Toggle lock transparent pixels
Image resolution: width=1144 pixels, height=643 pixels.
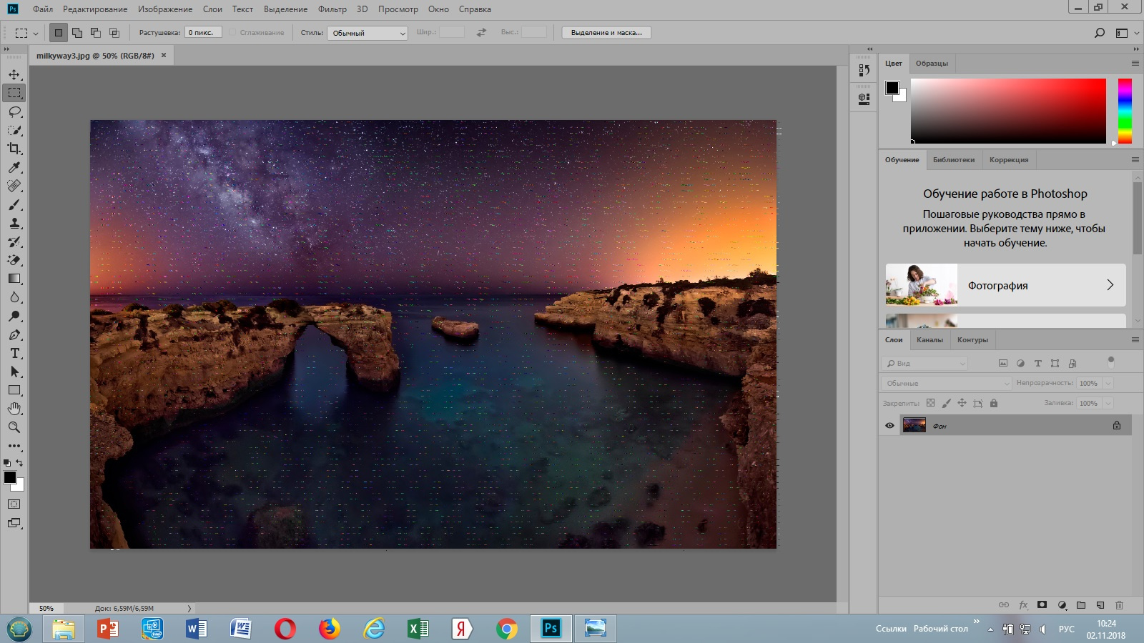(x=930, y=403)
